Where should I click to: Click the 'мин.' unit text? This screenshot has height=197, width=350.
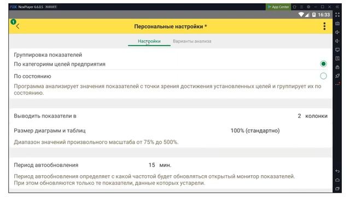coord(165,165)
